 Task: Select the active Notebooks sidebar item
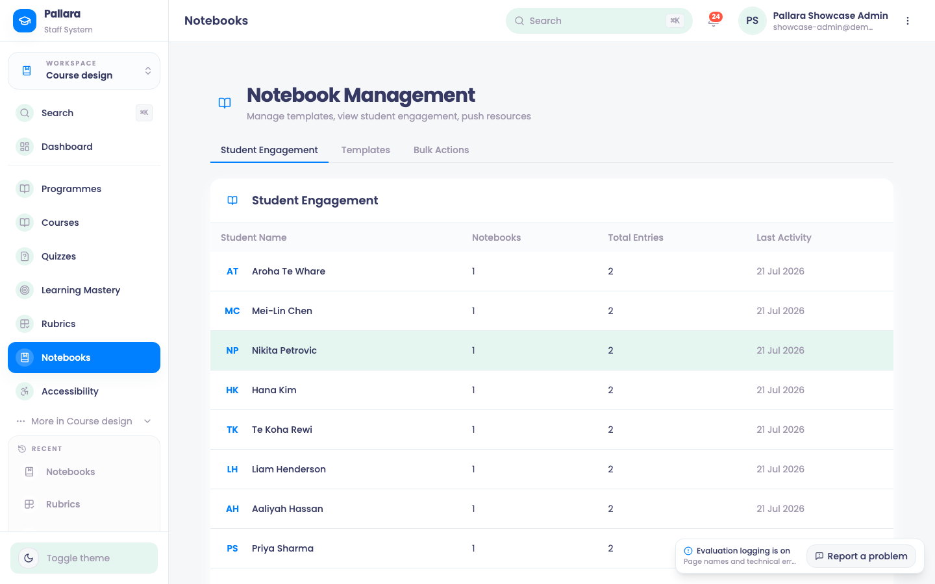[x=84, y=358]
